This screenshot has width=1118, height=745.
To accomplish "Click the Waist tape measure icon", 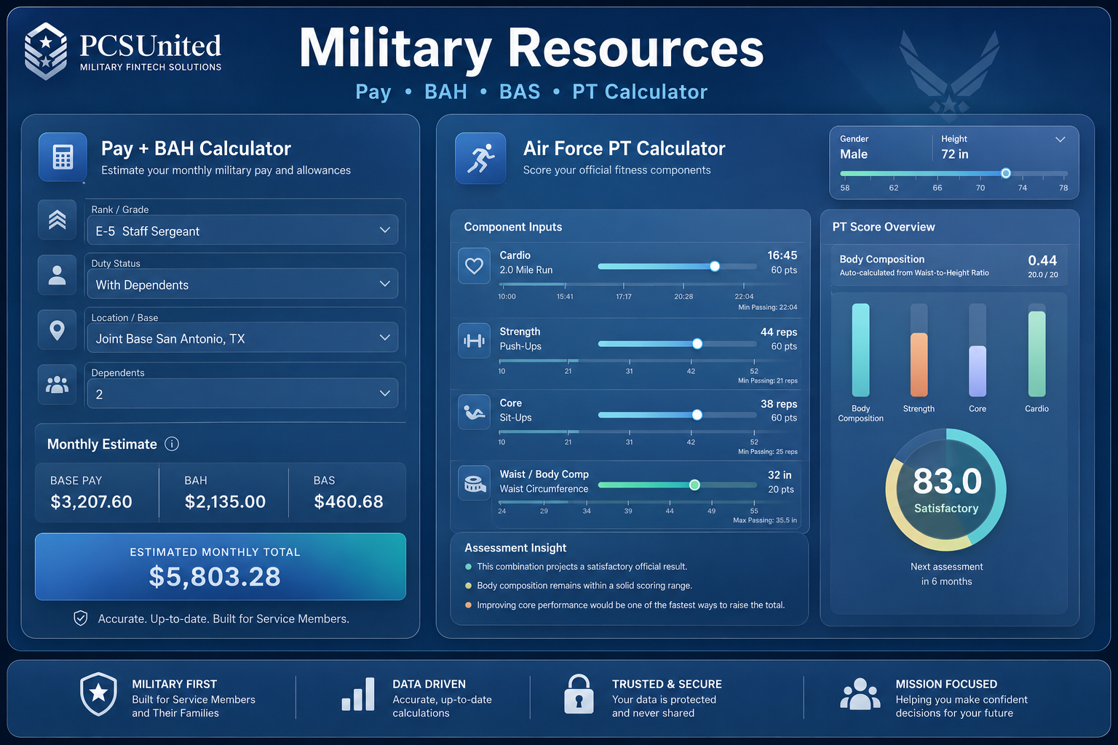I will point(474,483).
